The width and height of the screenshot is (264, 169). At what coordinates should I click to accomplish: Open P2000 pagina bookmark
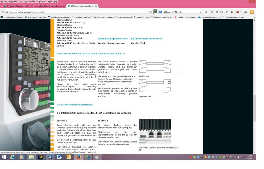(12, 17)
